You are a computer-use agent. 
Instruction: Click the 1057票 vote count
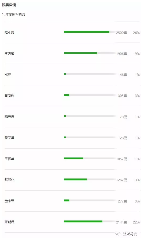pos(121,159)
